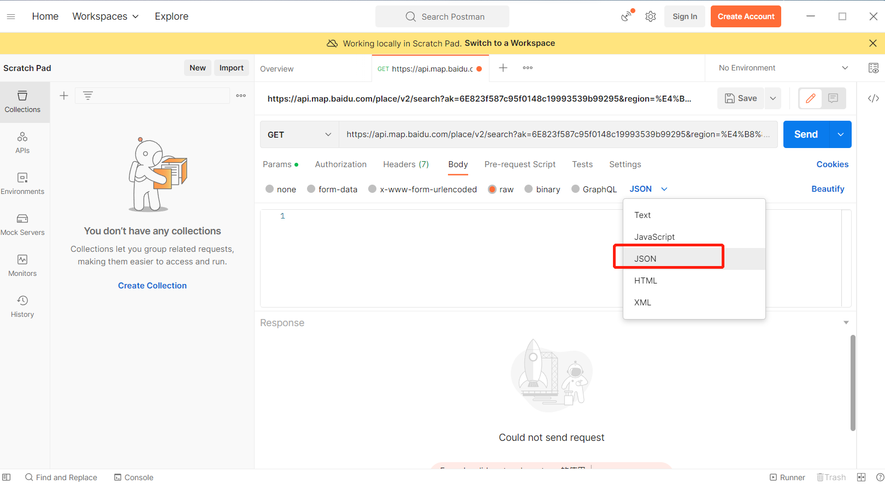Open the History sidebar panel
Image resolution: width=885 pixels, height=484 pixels.
22,307
